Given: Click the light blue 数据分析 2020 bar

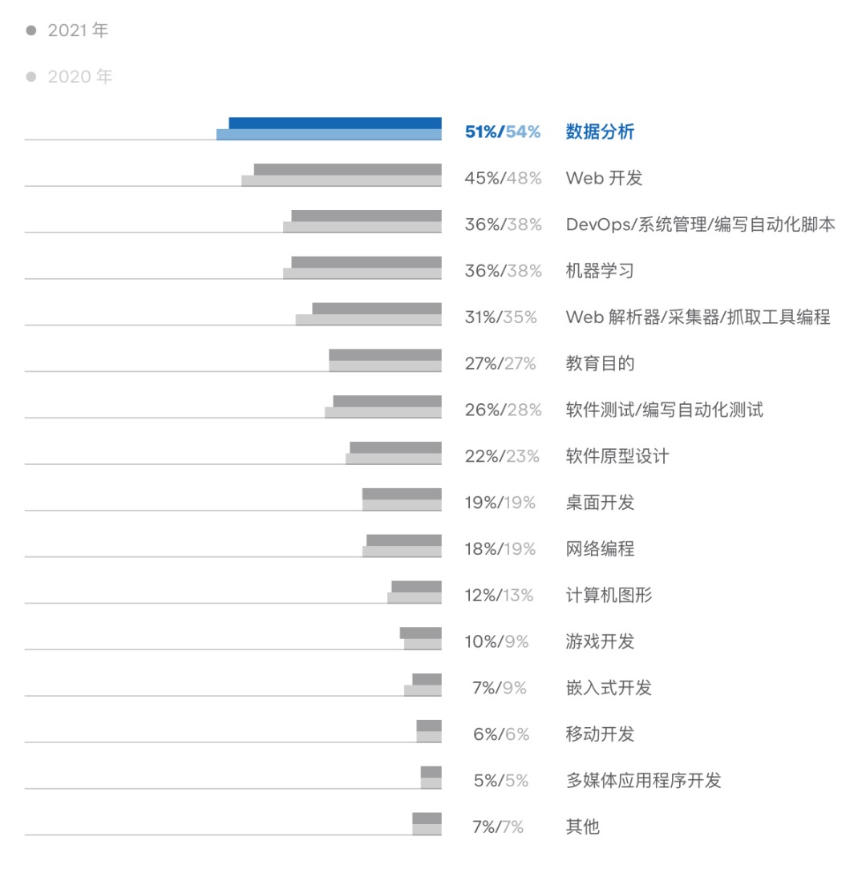Looking at the screenshot, I should pyautogui.click(x=329, y=135).
